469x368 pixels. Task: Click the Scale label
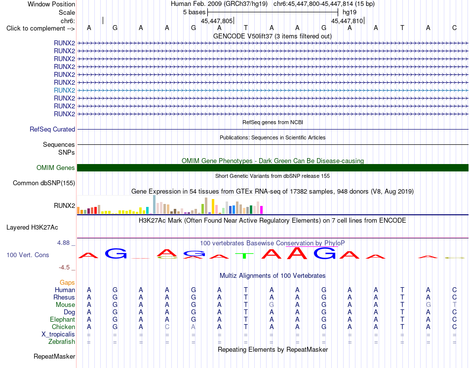pyautogui.click(x=67, y=12)
